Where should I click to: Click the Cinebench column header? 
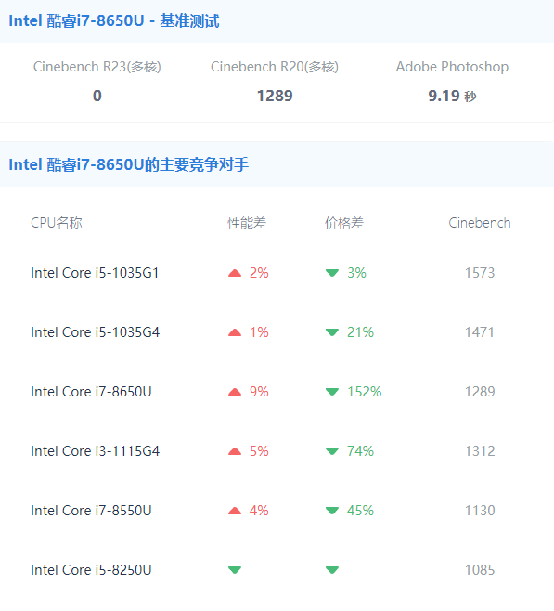pyautogui.click(x=480, y=223)
